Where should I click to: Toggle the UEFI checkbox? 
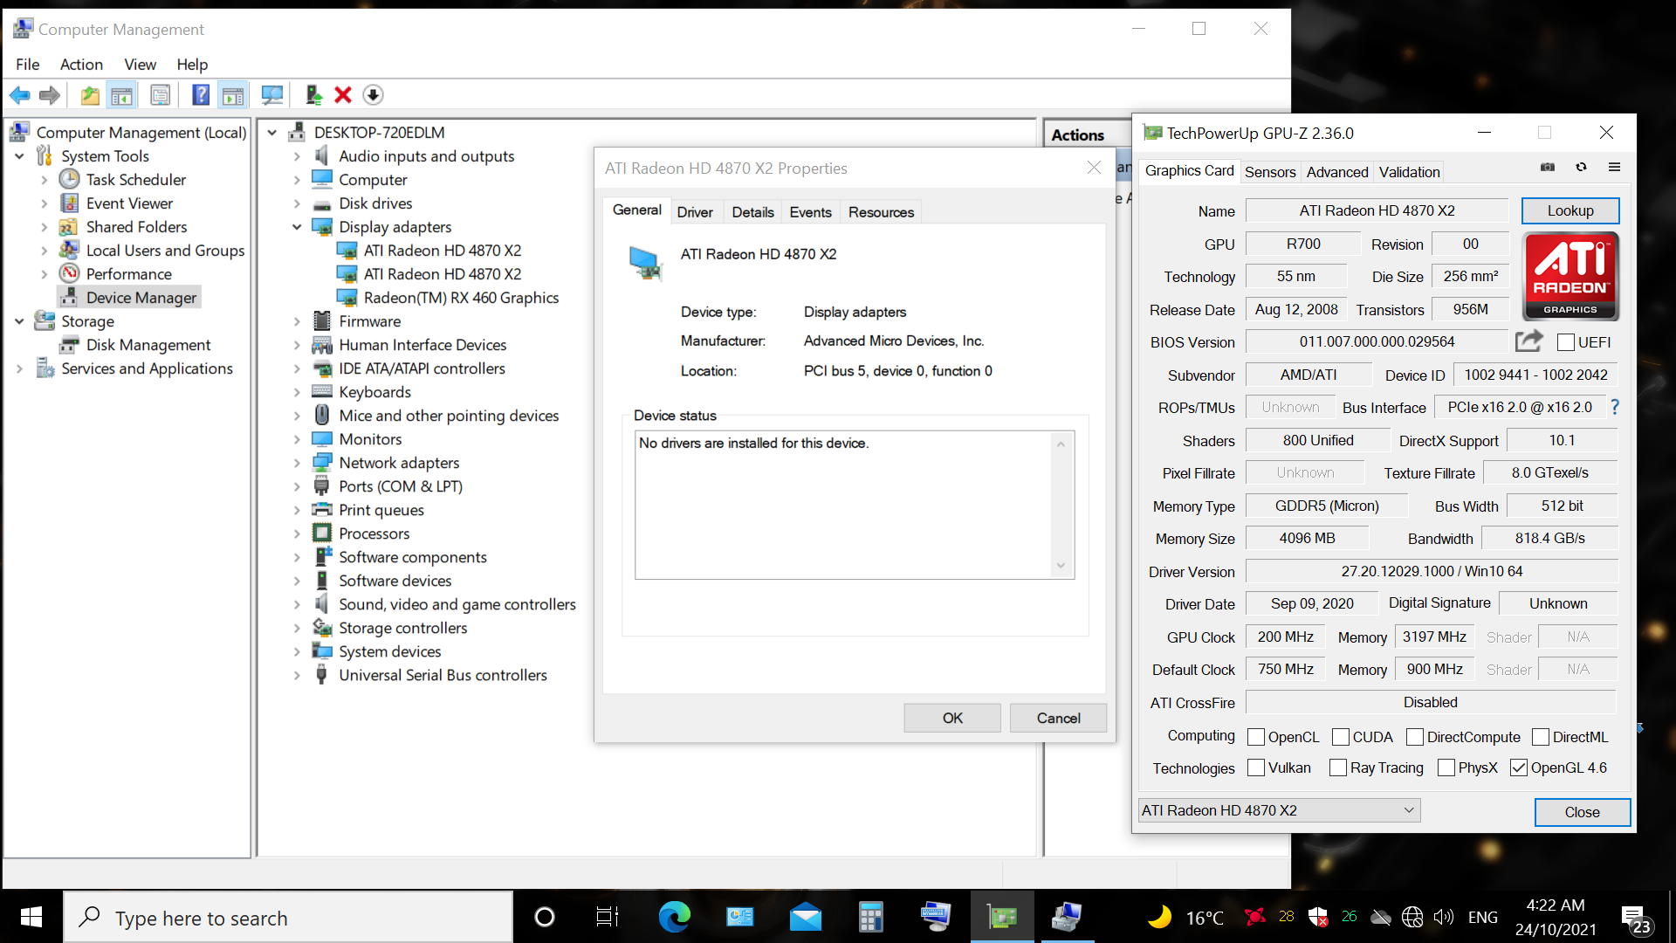tap(1566, 342)
